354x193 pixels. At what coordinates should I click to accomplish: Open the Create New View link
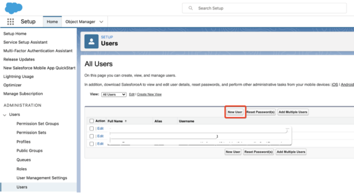coord(149,94)
